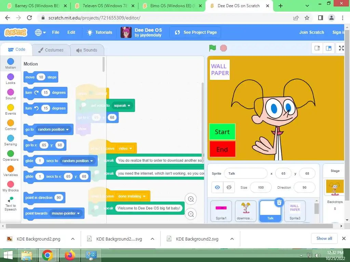This screenshot has width=350, height=262.
Task: Go back with browser back arrow
Action: click(x=8, y=18)
